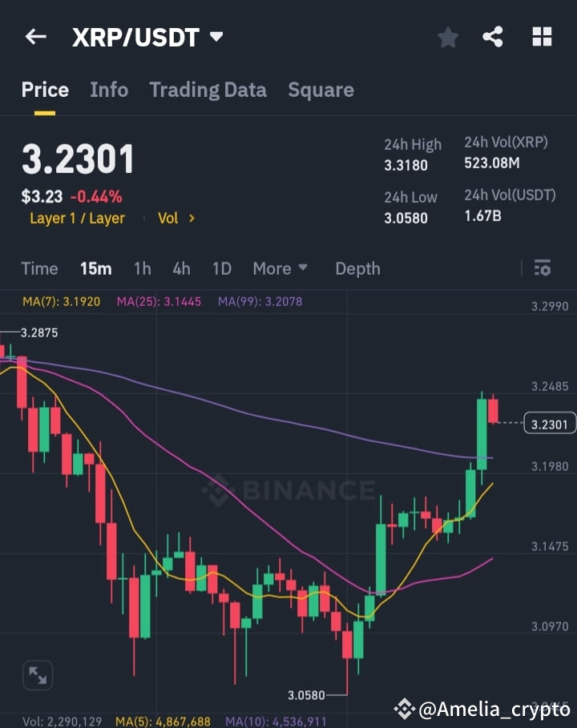The width and height of the screenshot is (577, 728).
Task: Open the Layer 1 / Layer category tag
Action: click(77, 218)
